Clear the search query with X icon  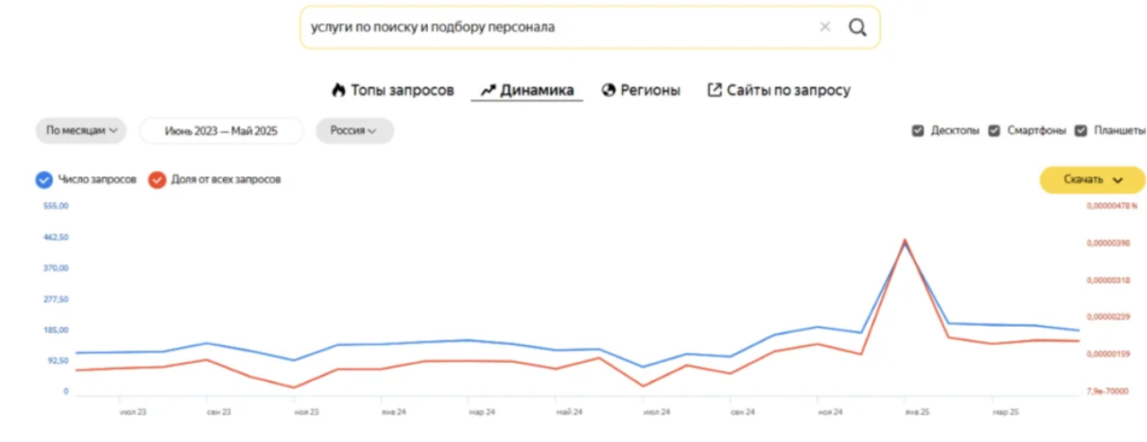tap(824, 27)
